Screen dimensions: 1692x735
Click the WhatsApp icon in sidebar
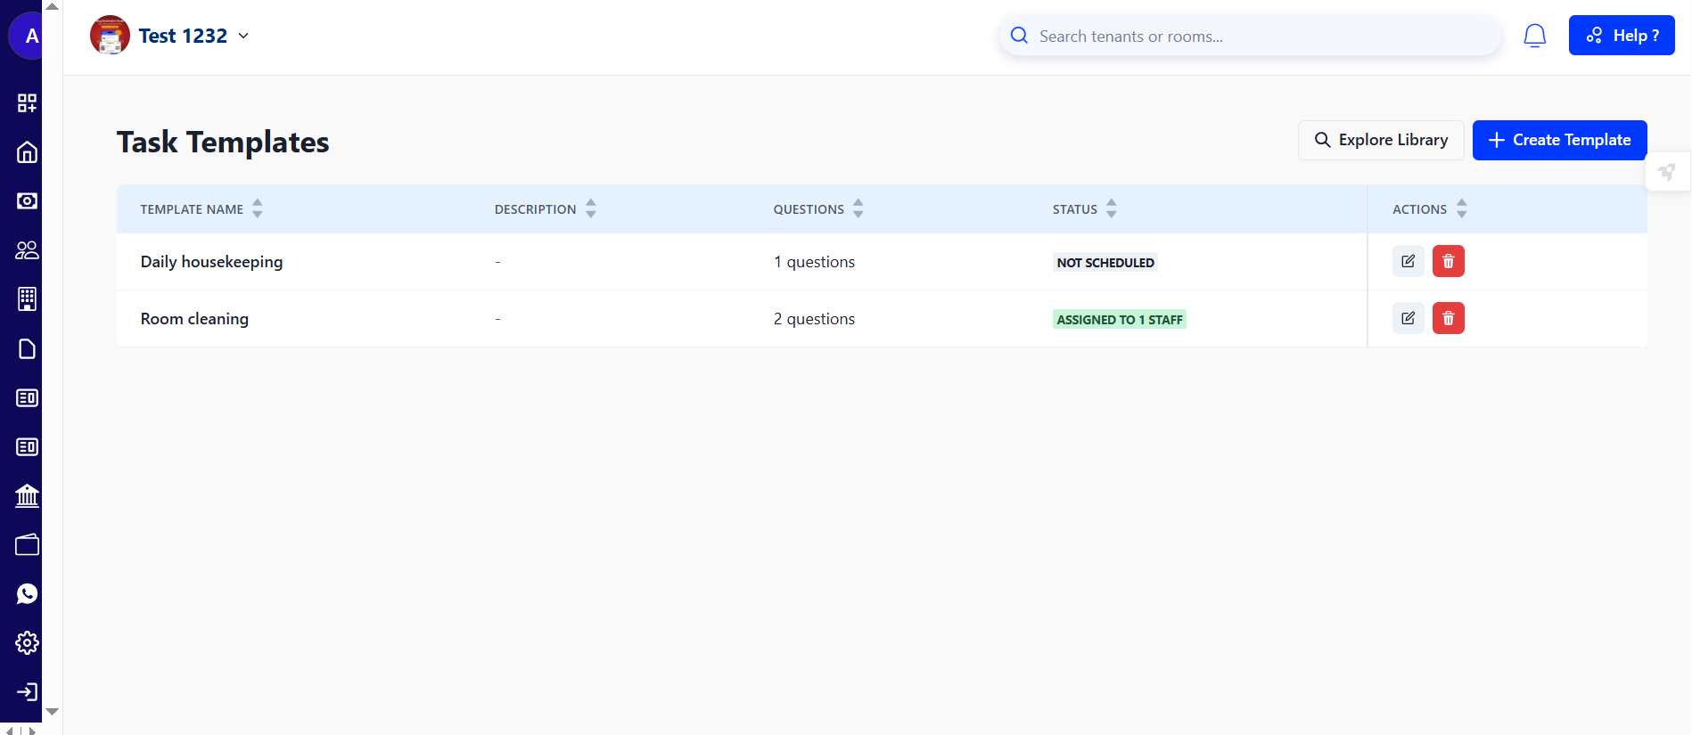click(27, 594)
